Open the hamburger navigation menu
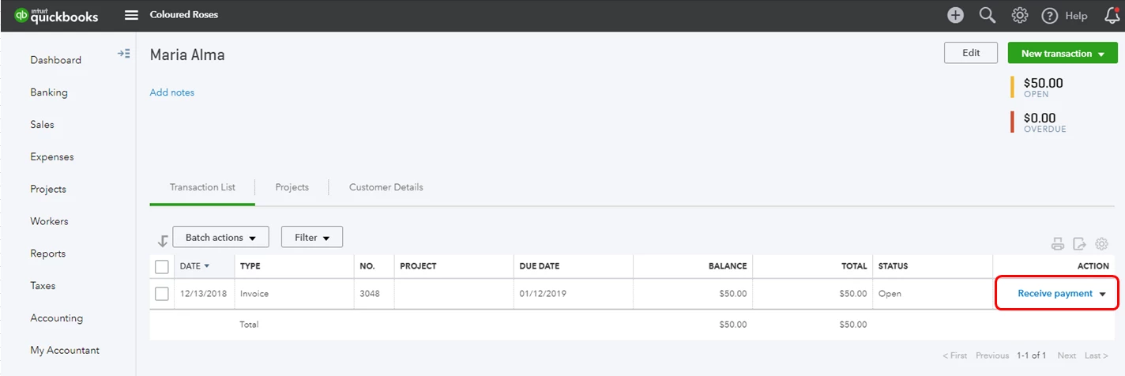The width and height of the screenshot is (1125, 376). coord(131,15)
